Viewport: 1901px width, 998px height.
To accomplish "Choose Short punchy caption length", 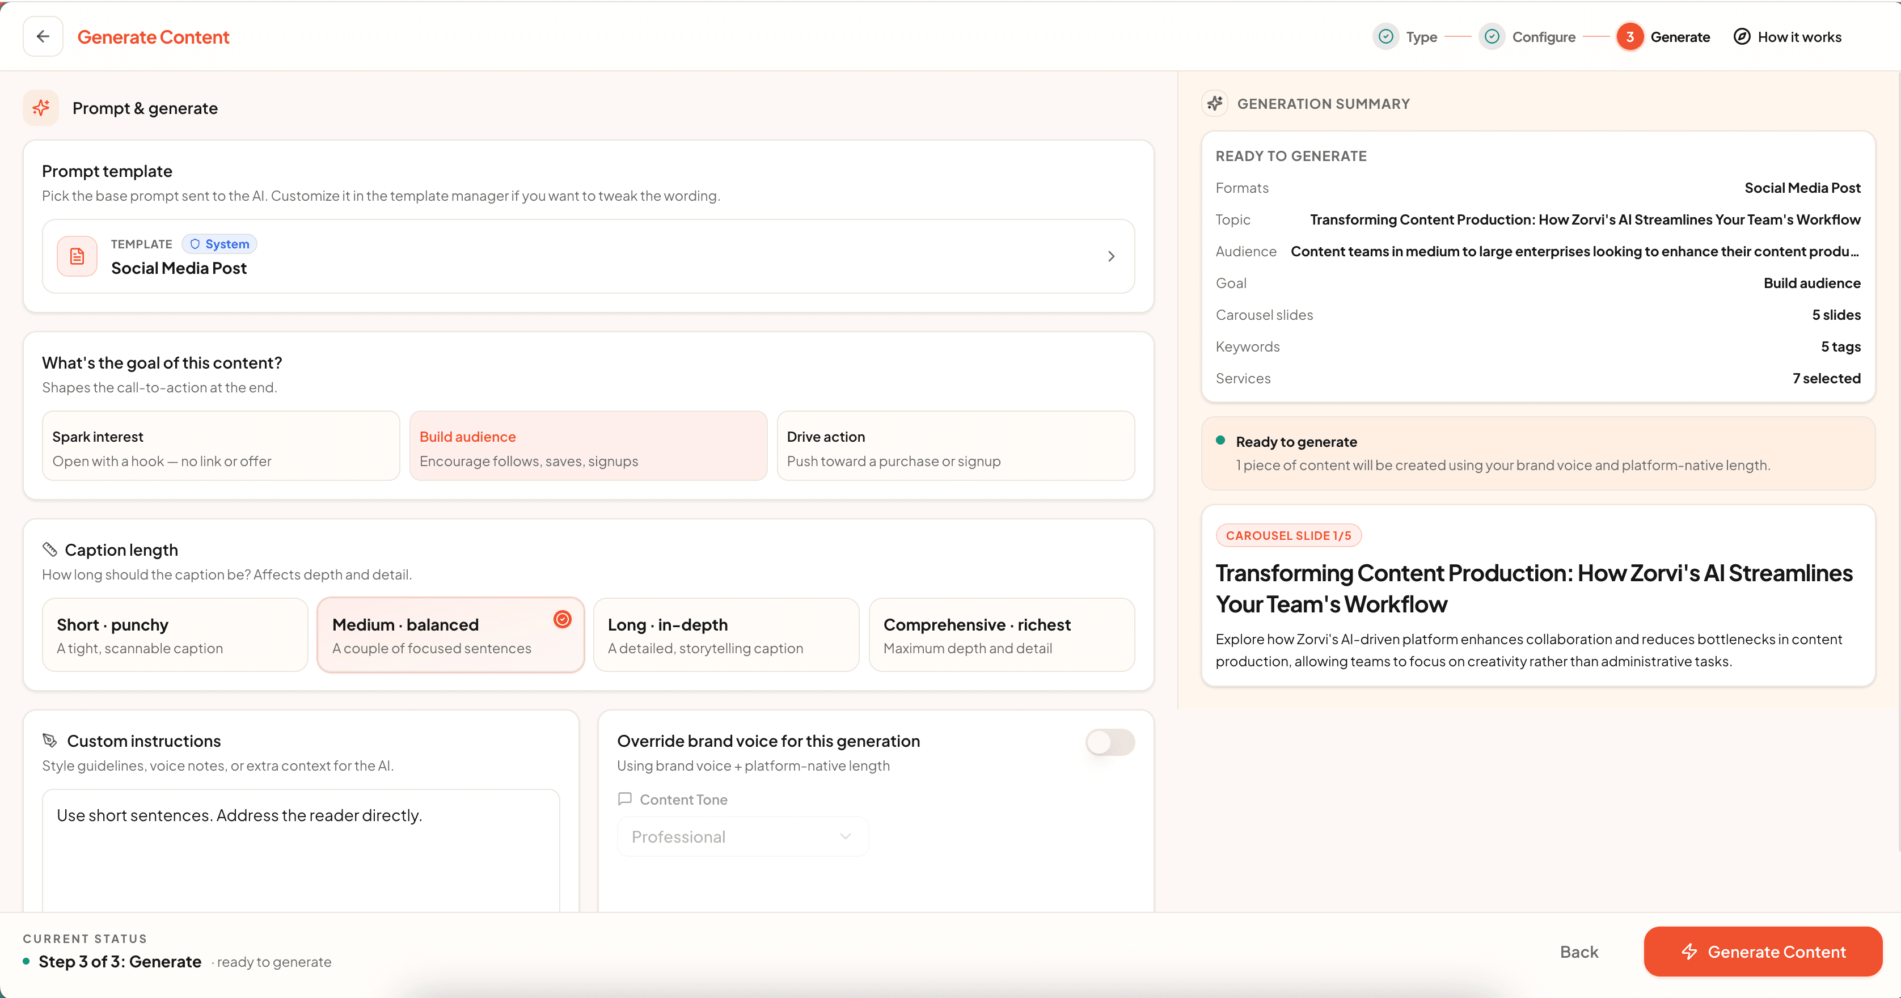I will [175, 635].
